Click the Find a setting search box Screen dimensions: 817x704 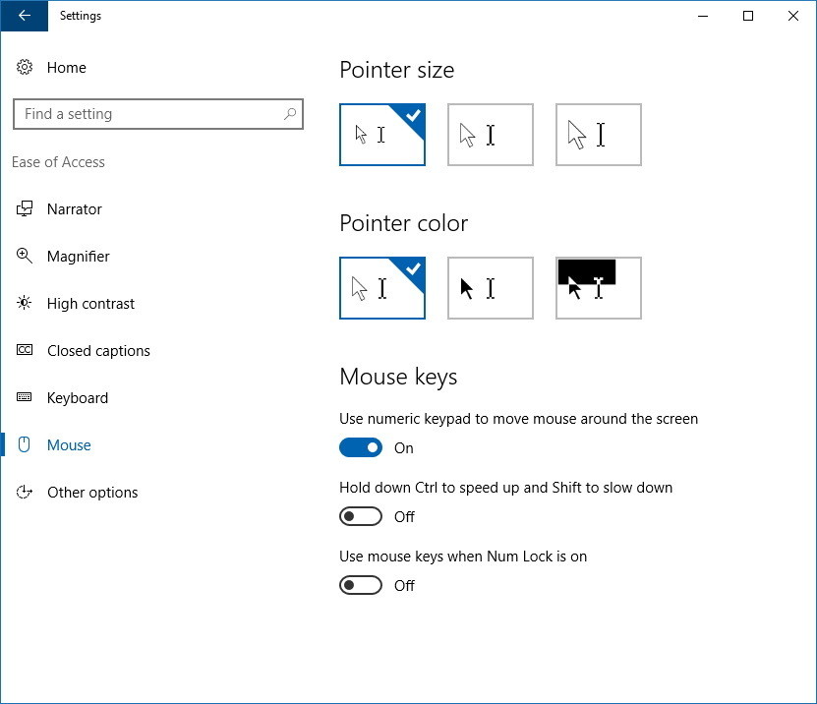(147, 114)
